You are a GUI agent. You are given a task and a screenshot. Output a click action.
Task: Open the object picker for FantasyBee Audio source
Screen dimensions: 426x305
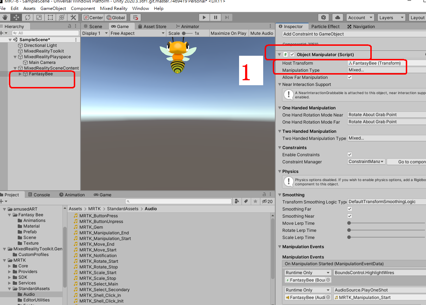coord(328,298)
